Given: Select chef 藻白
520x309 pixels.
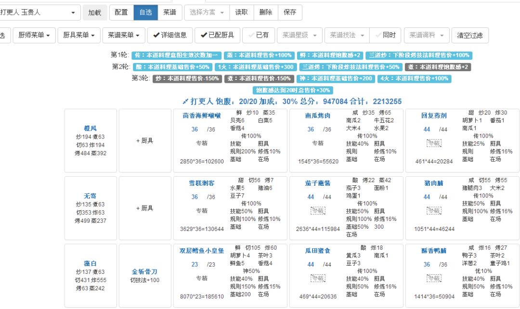Looking at the screenshot, I should click(90, 264).
